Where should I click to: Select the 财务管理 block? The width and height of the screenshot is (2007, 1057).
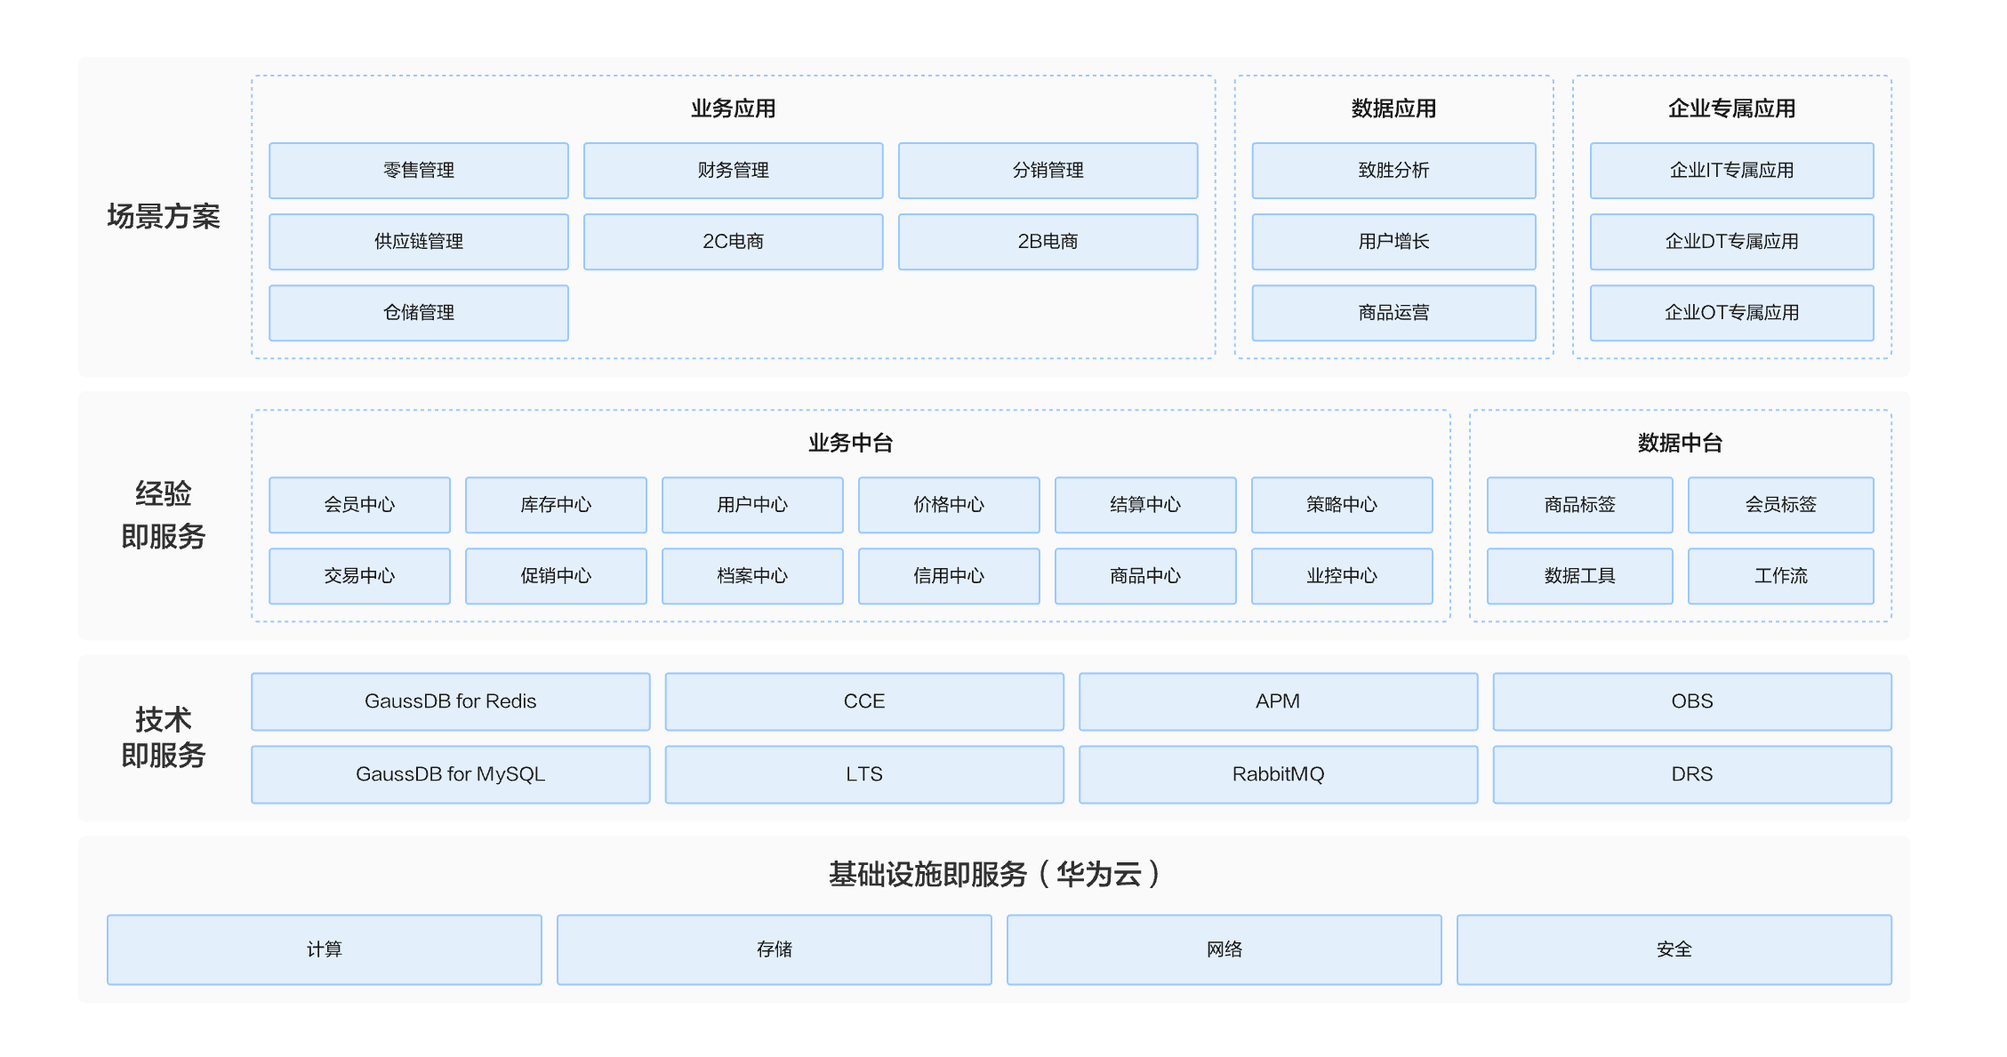coord(733,170)
